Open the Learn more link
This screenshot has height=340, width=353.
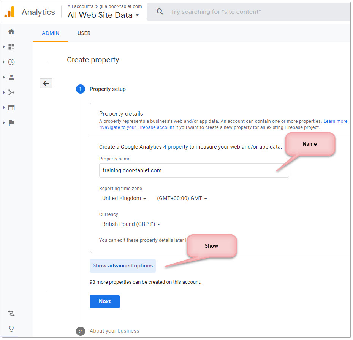coord(336,121)
